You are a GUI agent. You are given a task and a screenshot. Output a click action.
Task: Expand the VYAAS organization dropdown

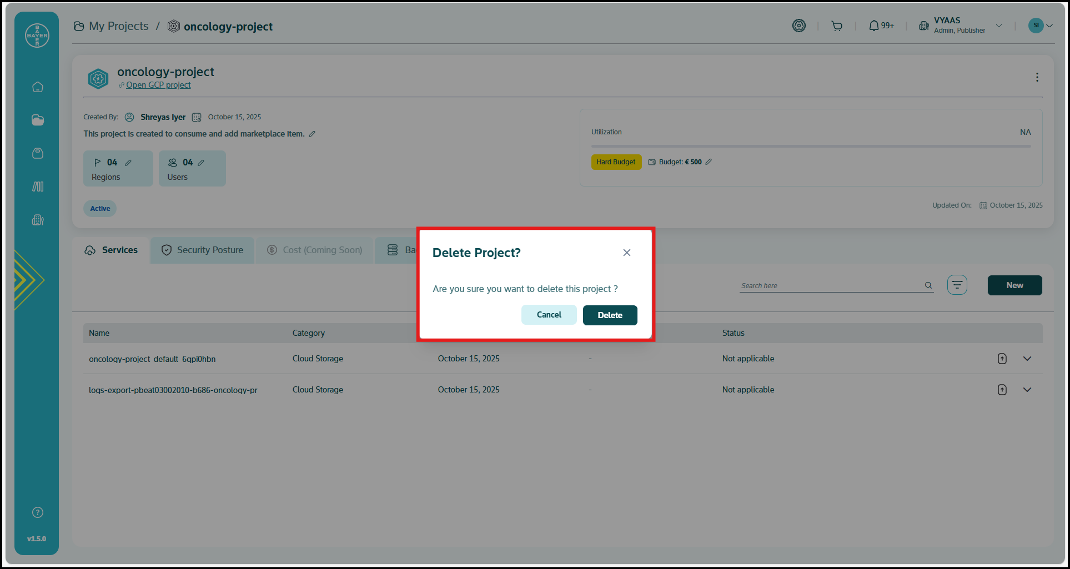point(999,26)
